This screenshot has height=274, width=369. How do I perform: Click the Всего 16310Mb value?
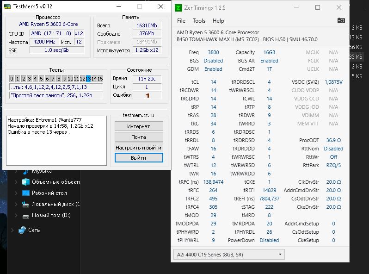pyautogui.click(x=147, y=25)
